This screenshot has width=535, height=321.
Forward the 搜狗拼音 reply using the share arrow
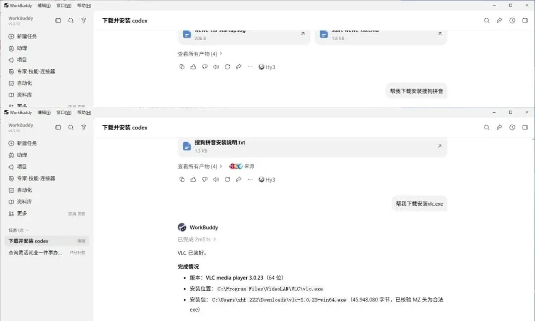[238, 179]
